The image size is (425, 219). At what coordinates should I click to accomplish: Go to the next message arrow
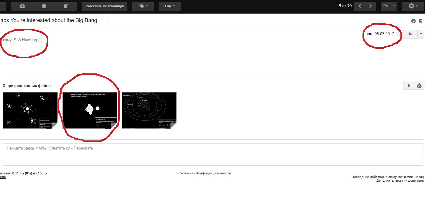[x=370, y=6]
